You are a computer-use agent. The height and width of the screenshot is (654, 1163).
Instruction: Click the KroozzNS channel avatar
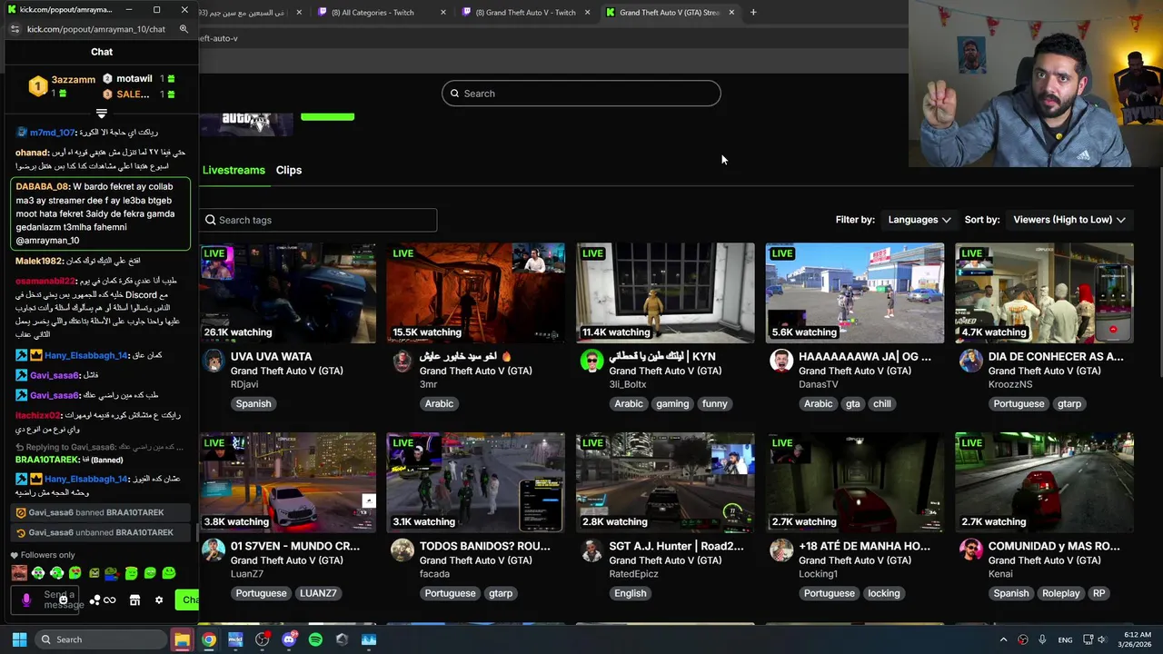tap(971, 362)
